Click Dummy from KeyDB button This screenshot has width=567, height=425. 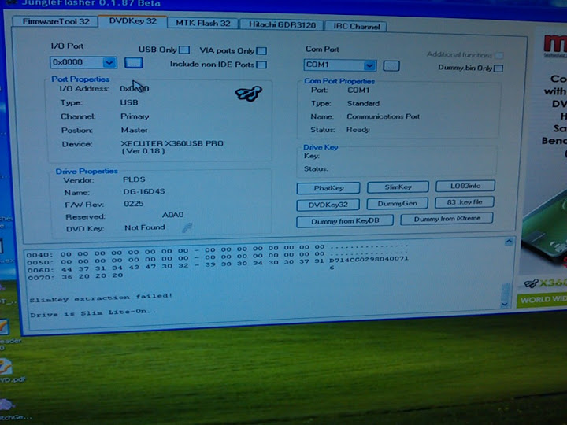[345, 221]
